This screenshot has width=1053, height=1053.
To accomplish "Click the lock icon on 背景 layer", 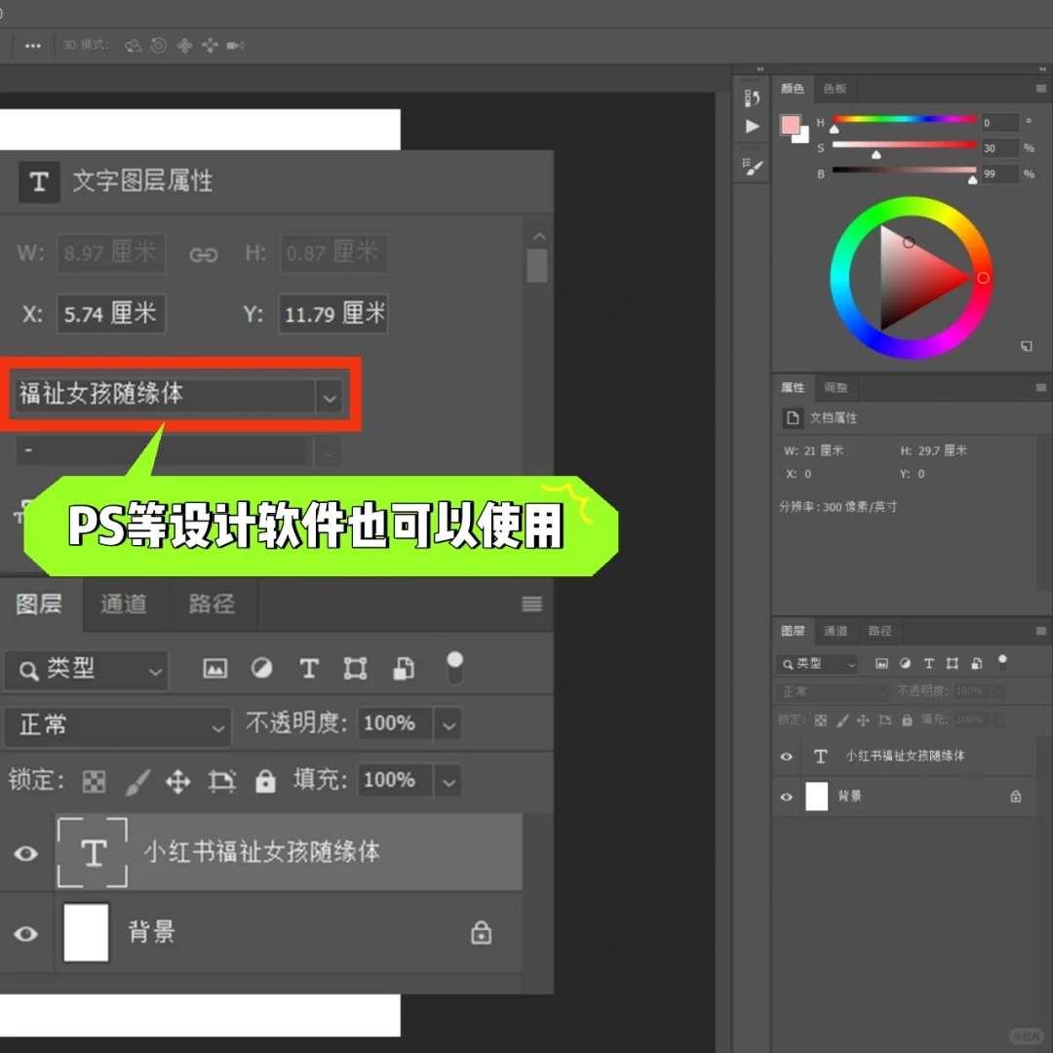I will click(481, 933).
